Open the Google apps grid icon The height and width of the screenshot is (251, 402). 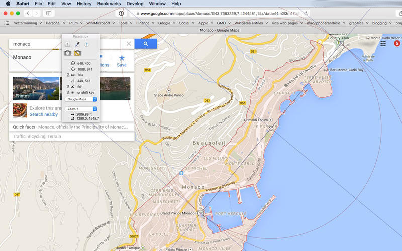[383, 43]
